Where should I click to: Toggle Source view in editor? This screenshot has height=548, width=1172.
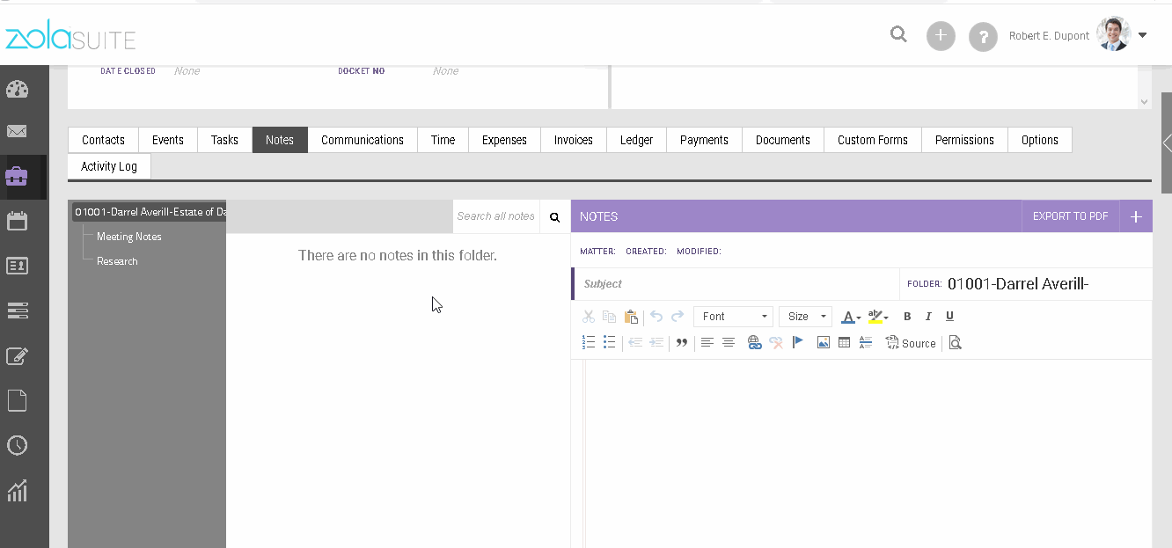911,343
